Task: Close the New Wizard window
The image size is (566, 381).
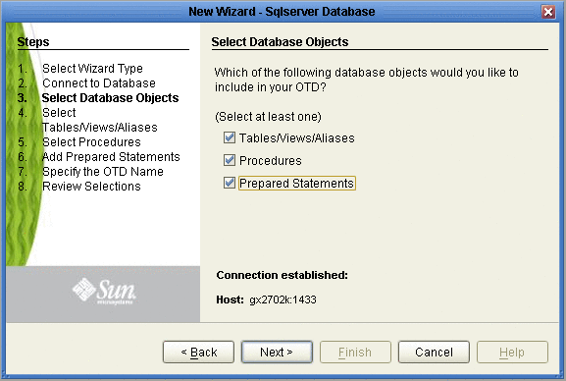Action: pos(548,12)
